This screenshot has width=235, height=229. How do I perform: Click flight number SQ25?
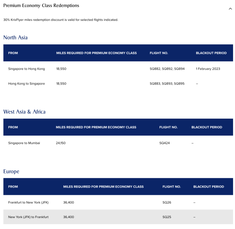point(167,217)
